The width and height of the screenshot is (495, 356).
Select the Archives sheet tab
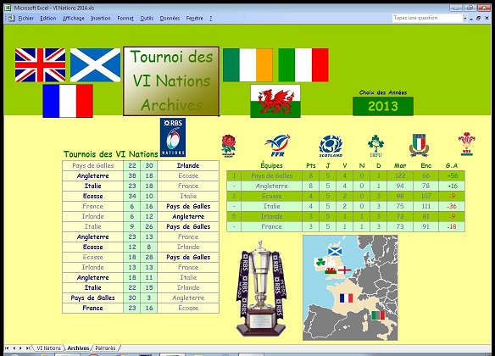(x=78, y=348)
